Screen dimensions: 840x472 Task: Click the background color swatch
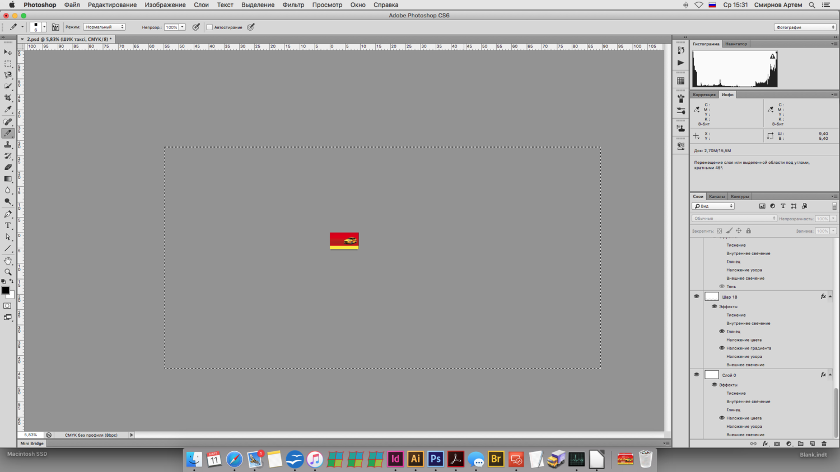click(x=11, y=295)
